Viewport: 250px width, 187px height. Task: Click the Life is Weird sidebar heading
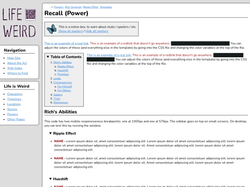pyautogui.click(x=17, y=86)
